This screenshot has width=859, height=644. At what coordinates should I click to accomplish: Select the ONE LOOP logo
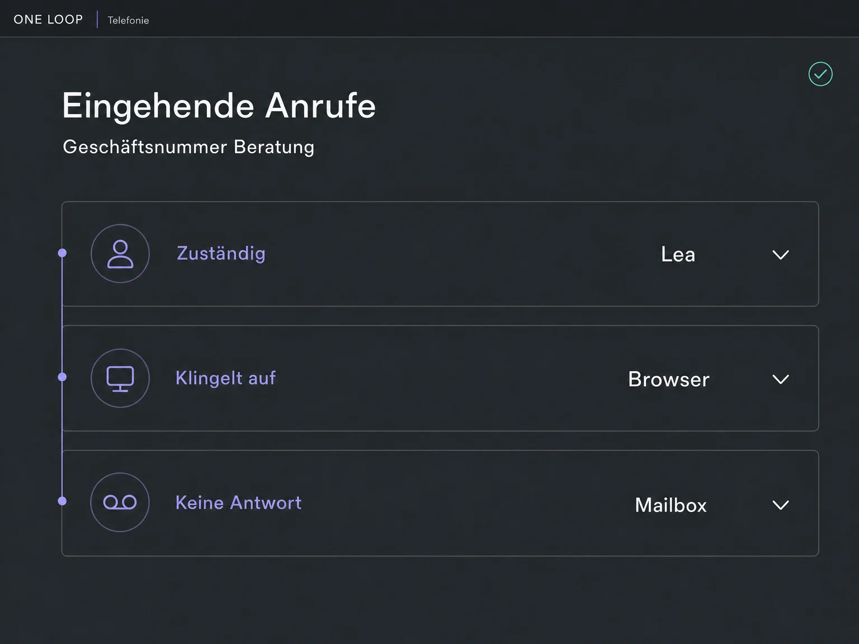[48, 20]
